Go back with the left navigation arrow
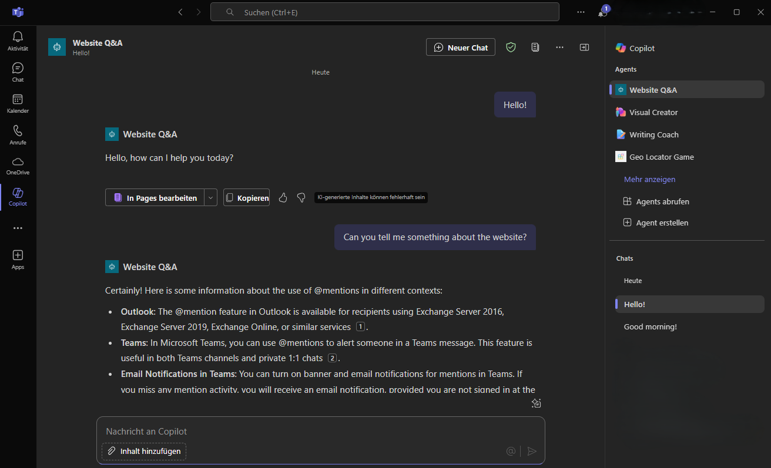This screenshot has width=771, height=468. click(x=180, y=12)
